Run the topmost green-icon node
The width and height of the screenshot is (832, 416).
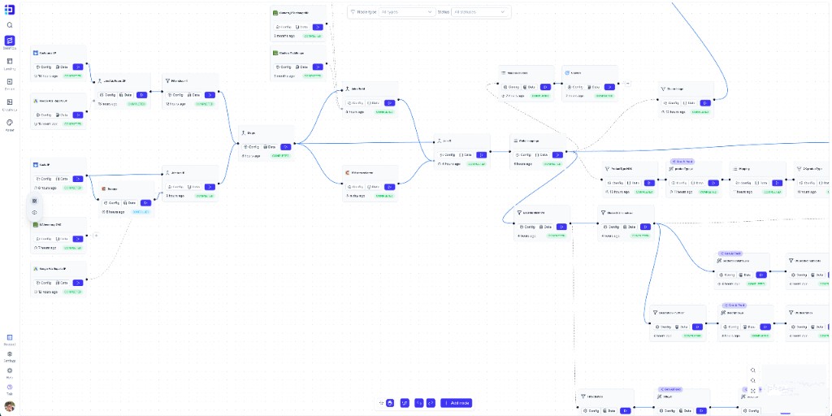pos(318,27)
